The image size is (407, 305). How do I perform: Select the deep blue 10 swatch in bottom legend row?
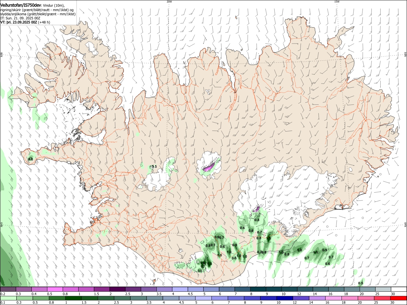pyautogui.click(x=284, y=298)
